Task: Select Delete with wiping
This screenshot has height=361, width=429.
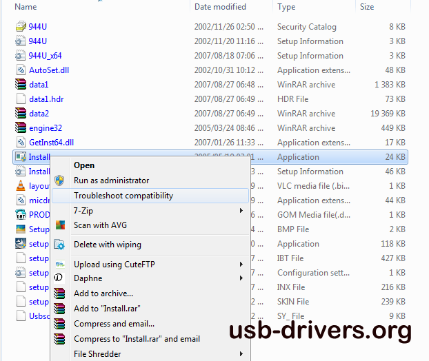Action: 108,245
